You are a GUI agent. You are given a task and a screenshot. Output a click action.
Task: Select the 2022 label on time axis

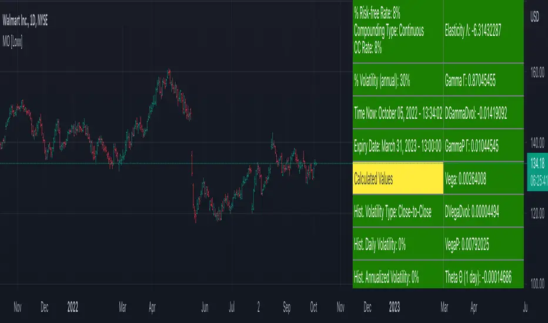point(72,306)
